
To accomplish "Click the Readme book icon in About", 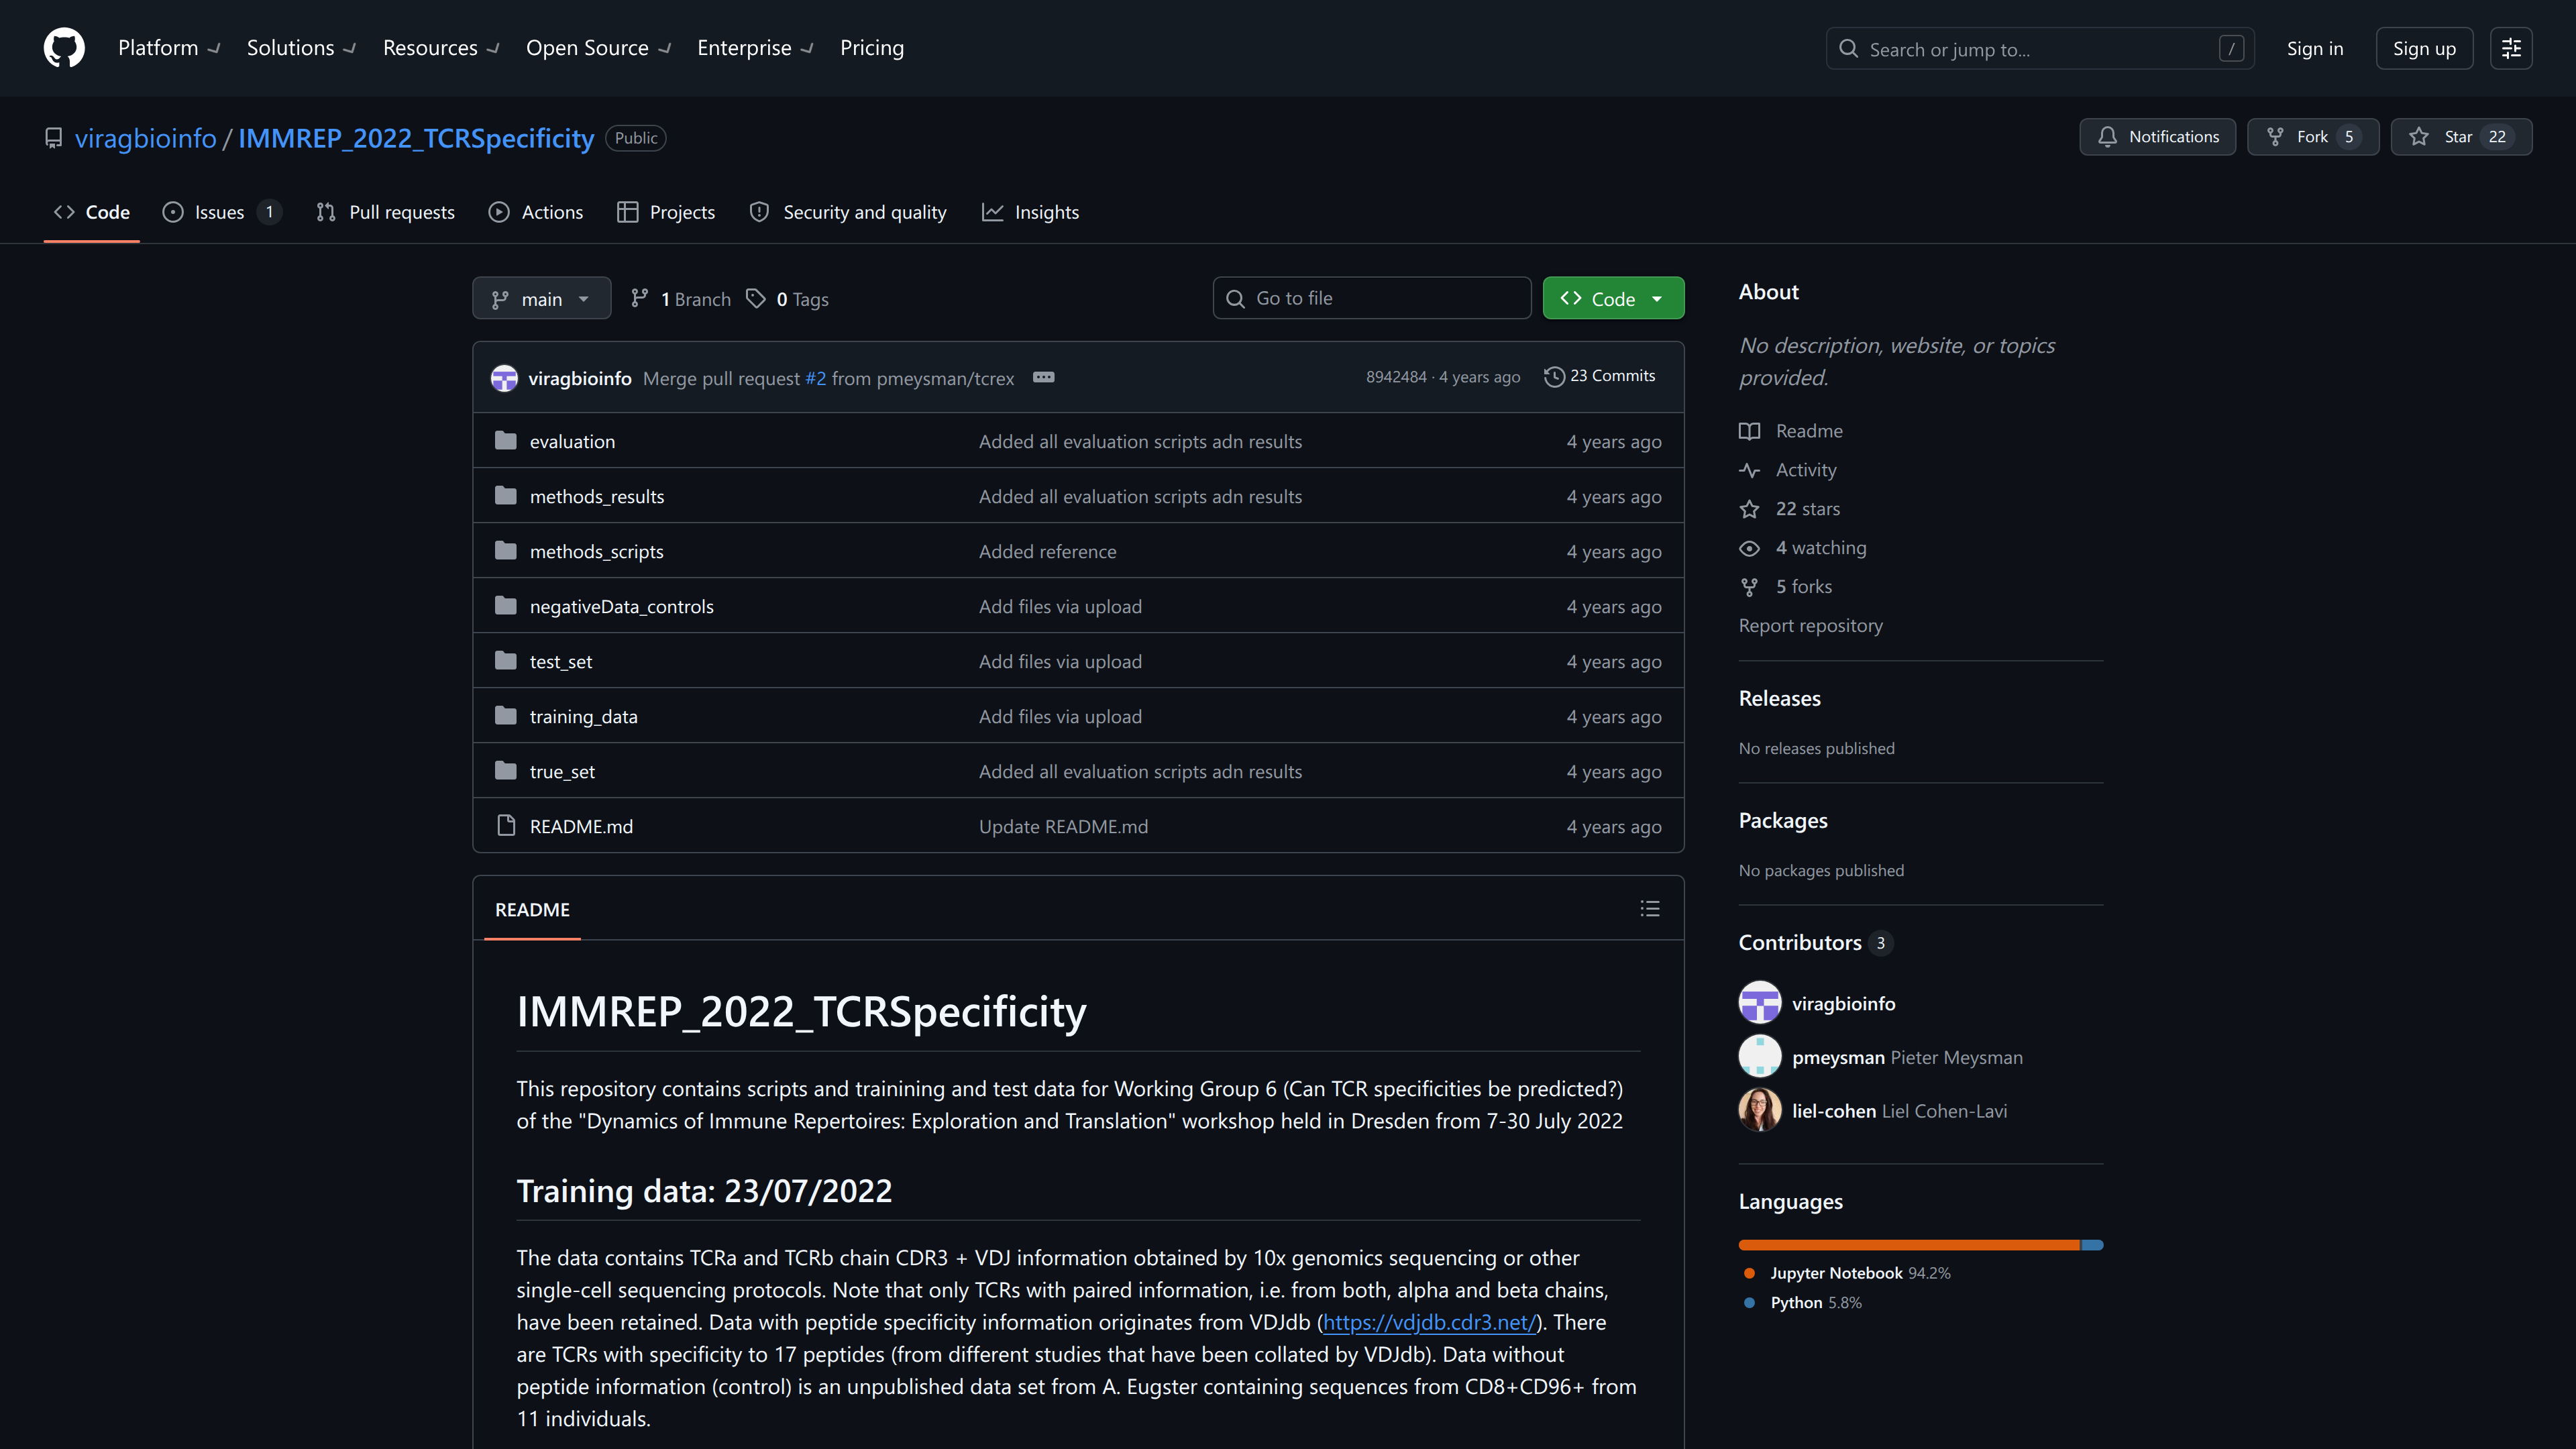I will point(1749,431).
